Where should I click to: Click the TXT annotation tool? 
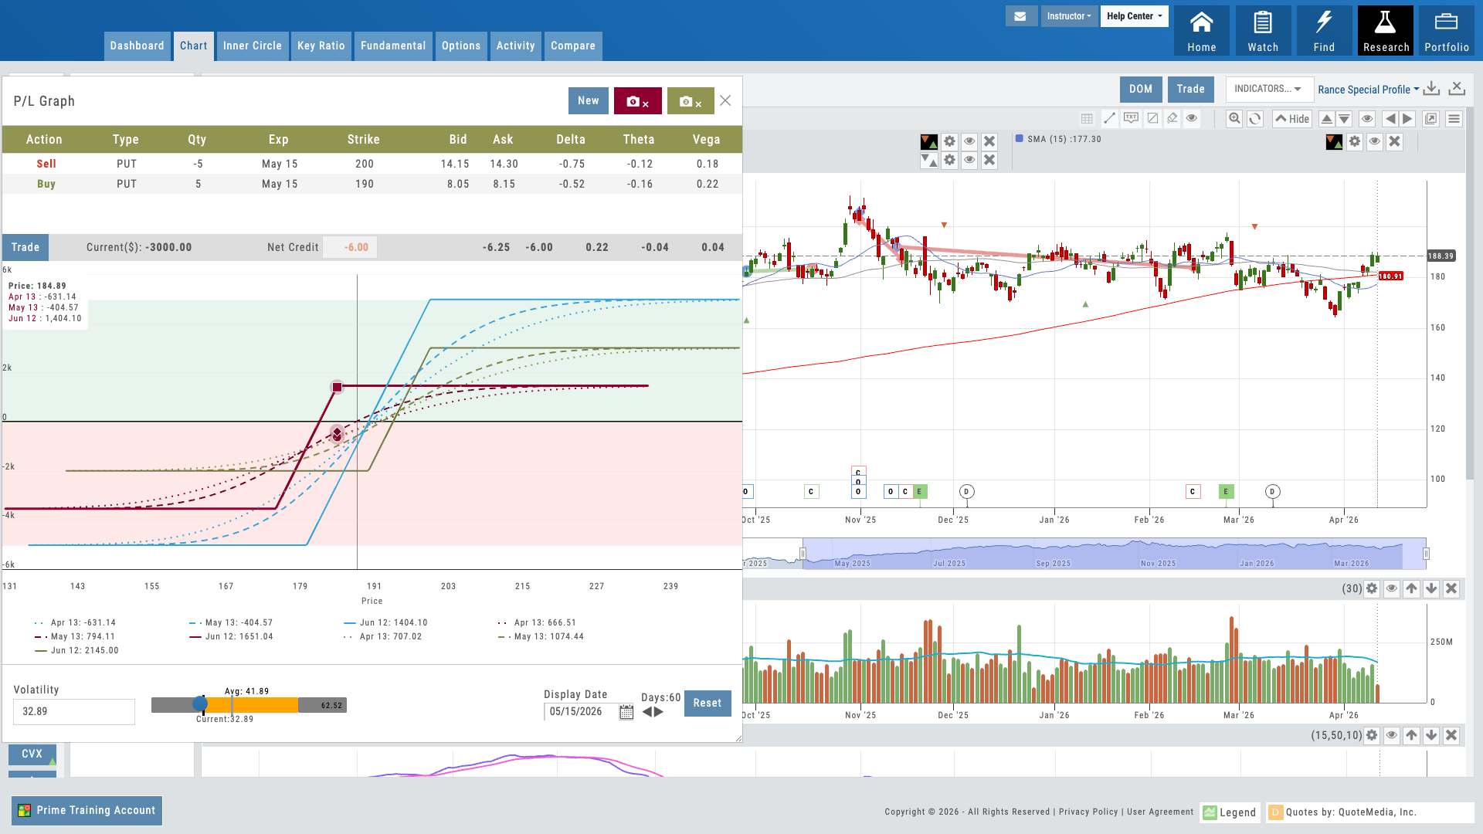tap(1131, 118)
